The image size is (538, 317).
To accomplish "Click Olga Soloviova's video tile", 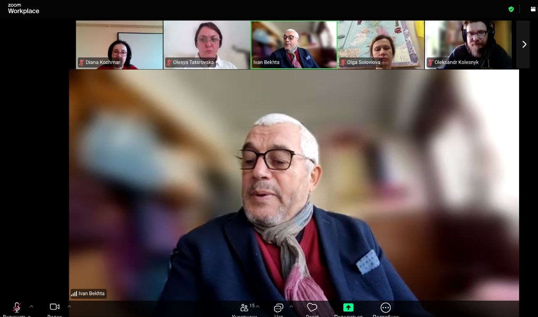I will (x=381, y=44).
